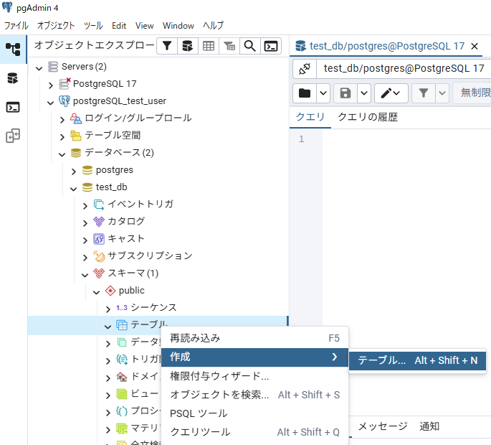This screenshot has width=491, height=445.
Task: Click the open file folder icon
Action: pos(305,93)
